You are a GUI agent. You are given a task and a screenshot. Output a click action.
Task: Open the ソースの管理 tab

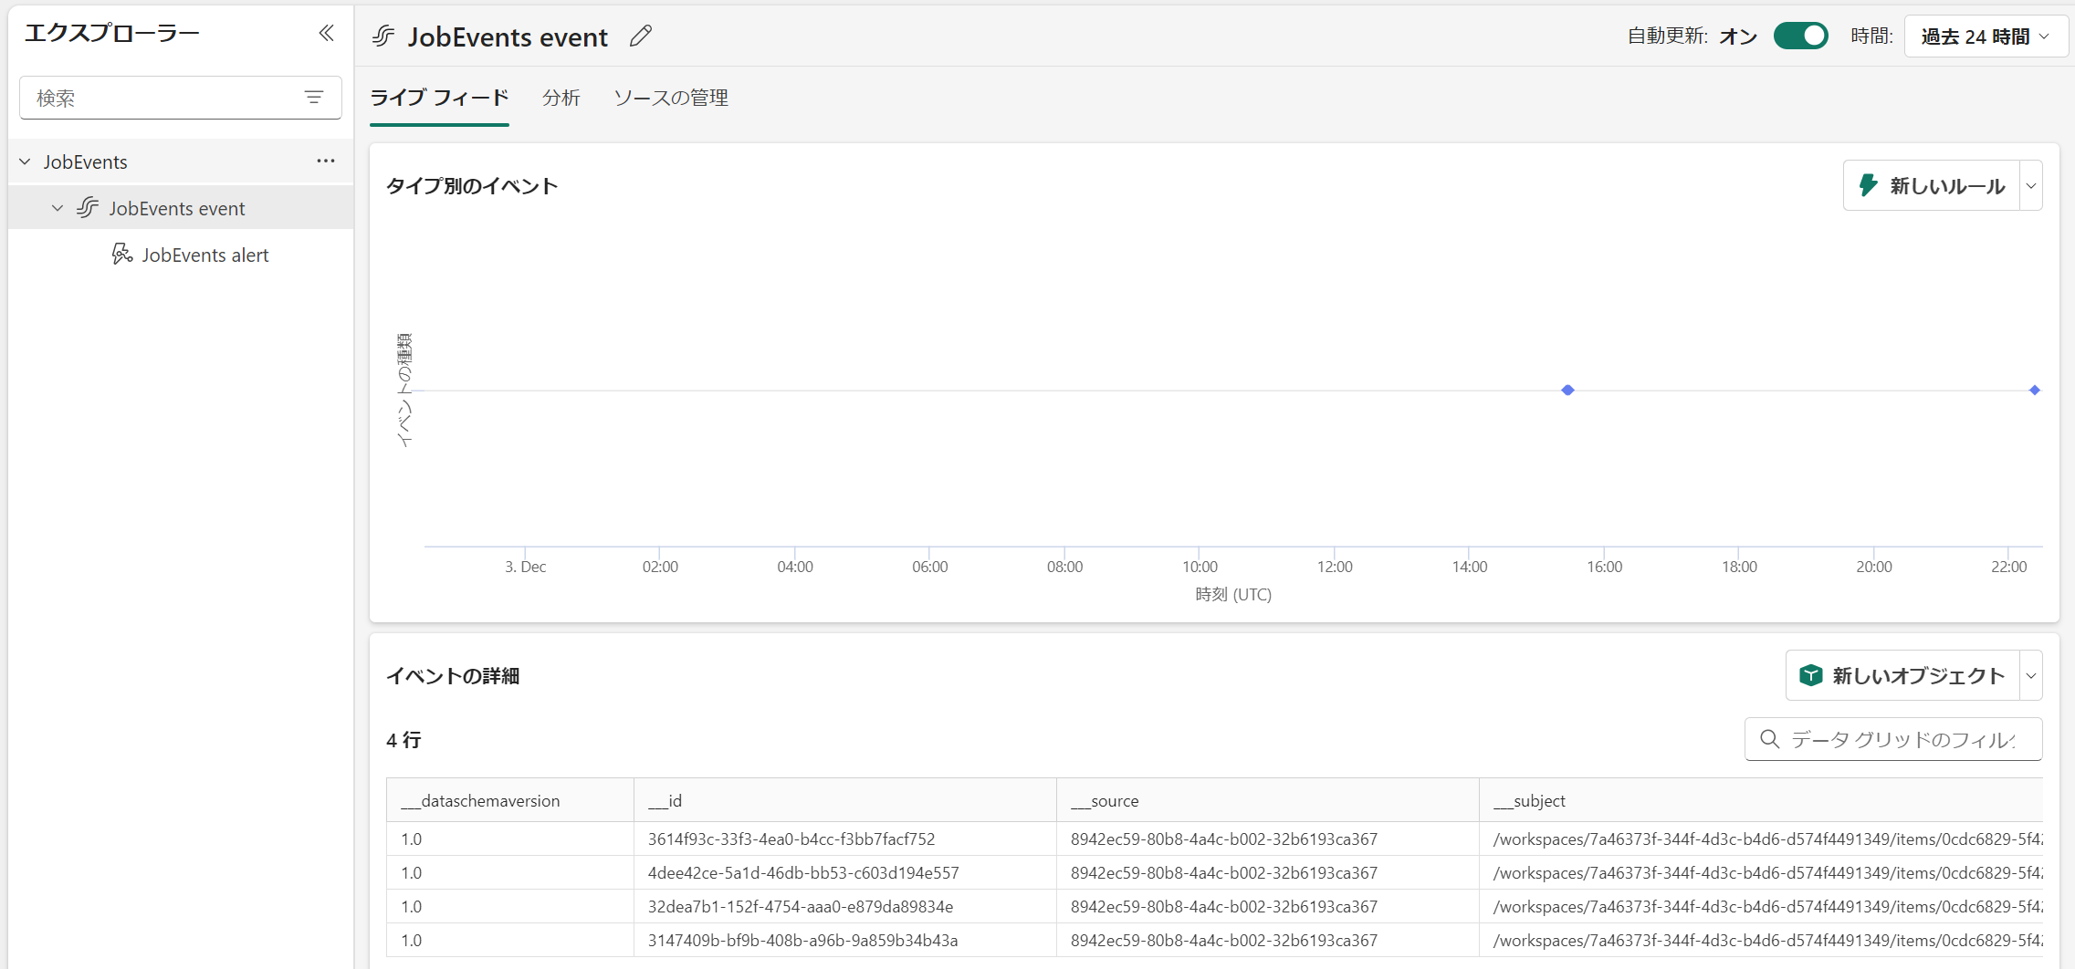click(x=671, y=98)
